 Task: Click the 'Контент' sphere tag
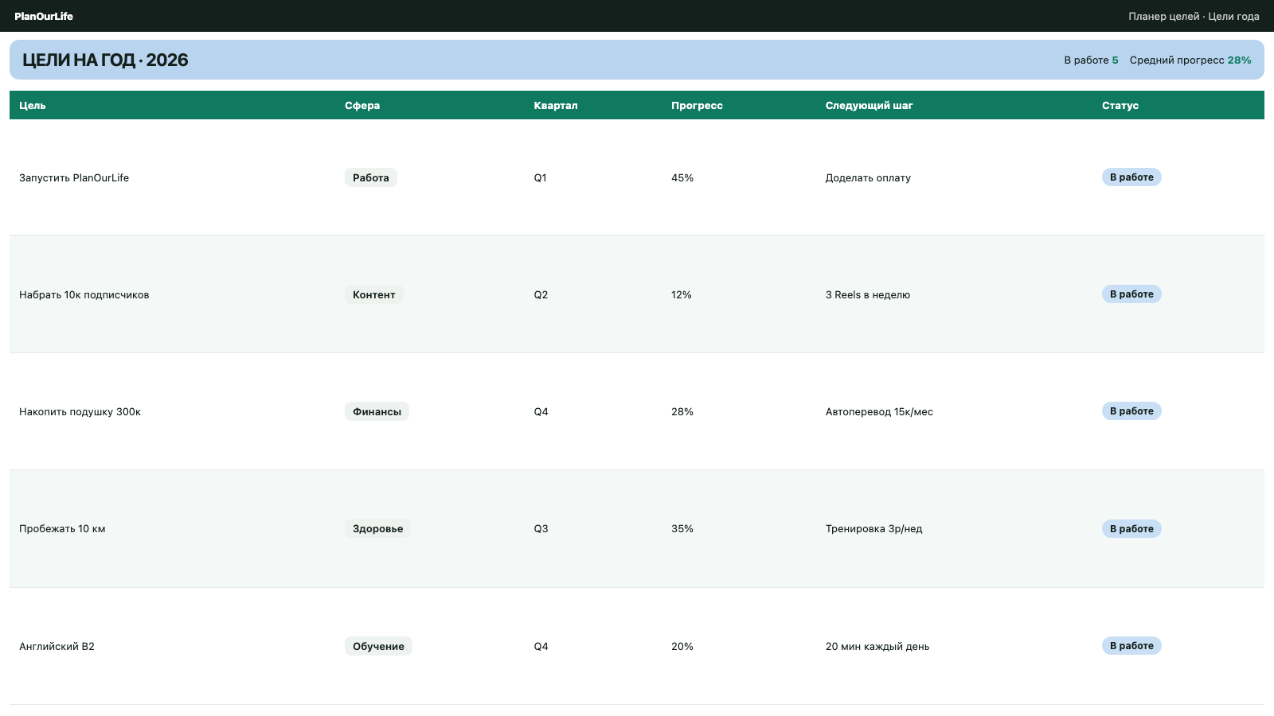click(x=374, y=294)
